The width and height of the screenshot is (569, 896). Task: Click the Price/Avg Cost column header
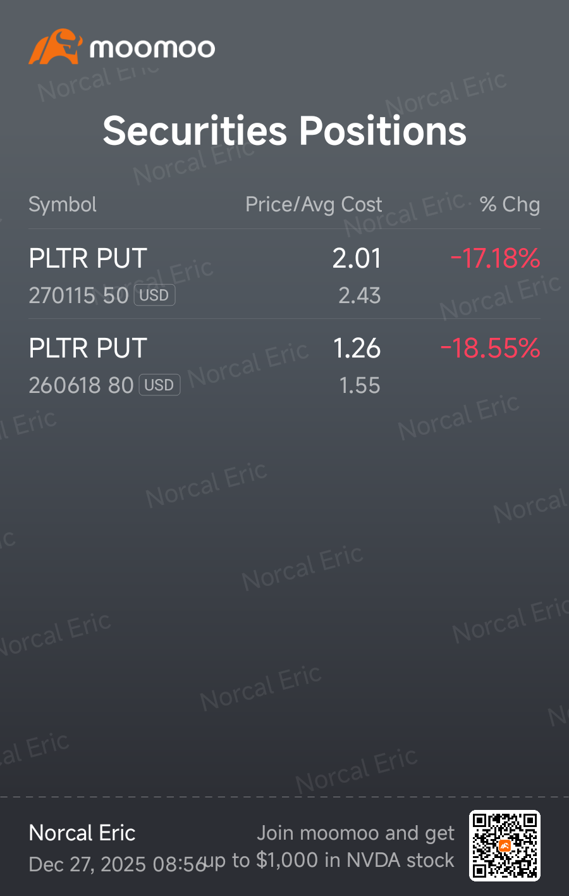[x=314, y=205]
